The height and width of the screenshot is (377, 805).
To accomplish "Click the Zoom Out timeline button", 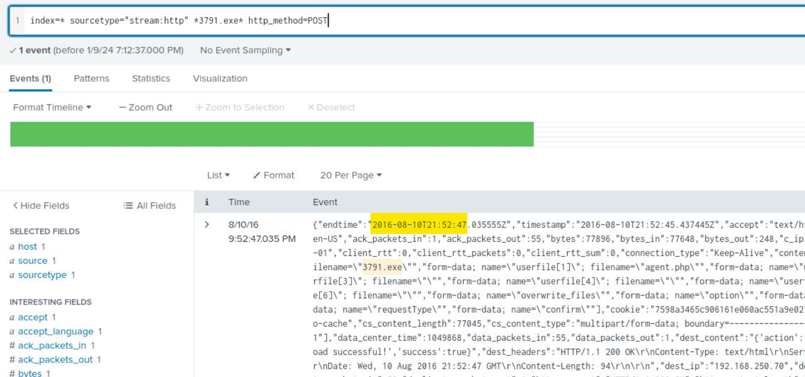I will click(x=146, y=107).
